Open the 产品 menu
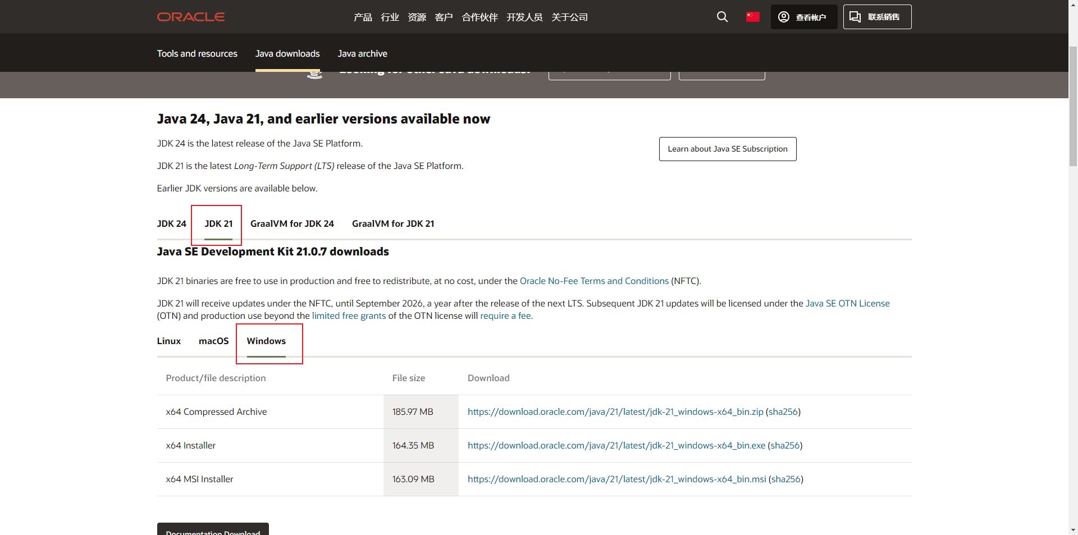 [x=362, y=17]
